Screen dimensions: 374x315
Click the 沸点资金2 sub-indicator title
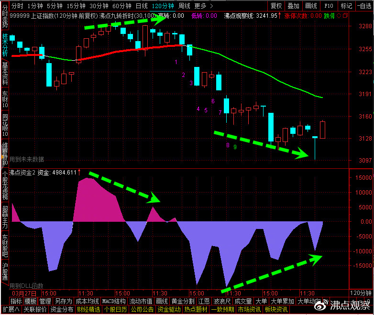pos(22,173)
